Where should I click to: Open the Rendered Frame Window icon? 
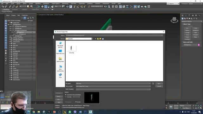click(x=139, y=7)
